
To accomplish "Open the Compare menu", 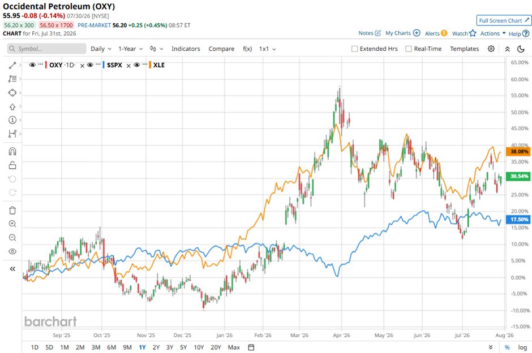I will point(221,49).
